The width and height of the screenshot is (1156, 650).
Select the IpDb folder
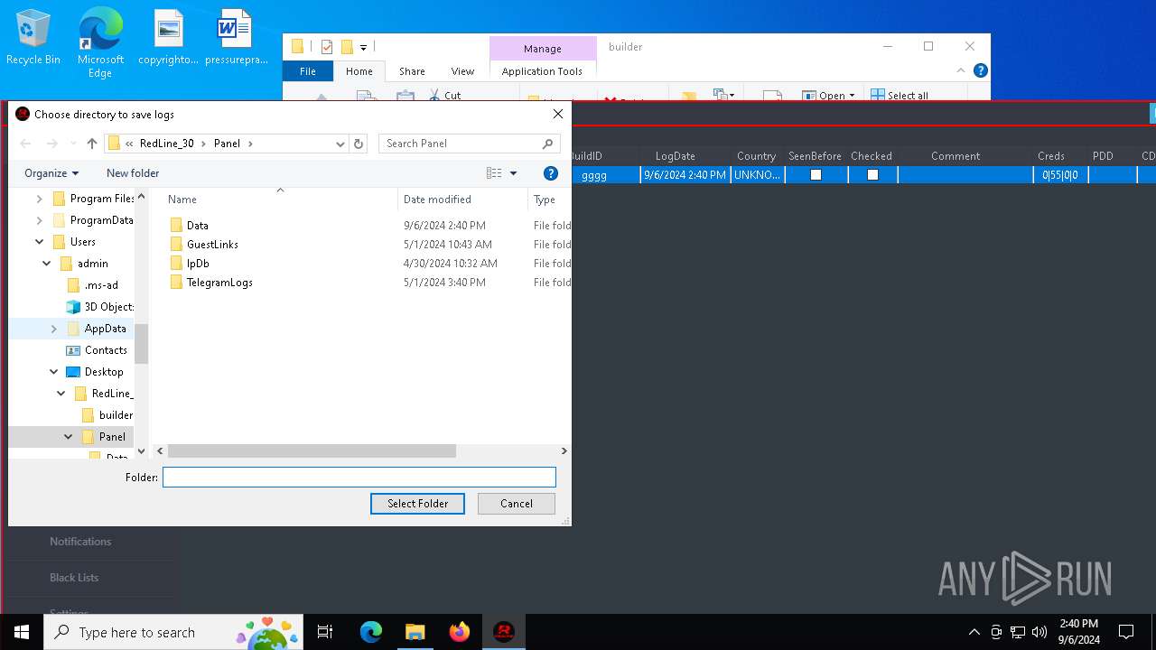point(198,264)
